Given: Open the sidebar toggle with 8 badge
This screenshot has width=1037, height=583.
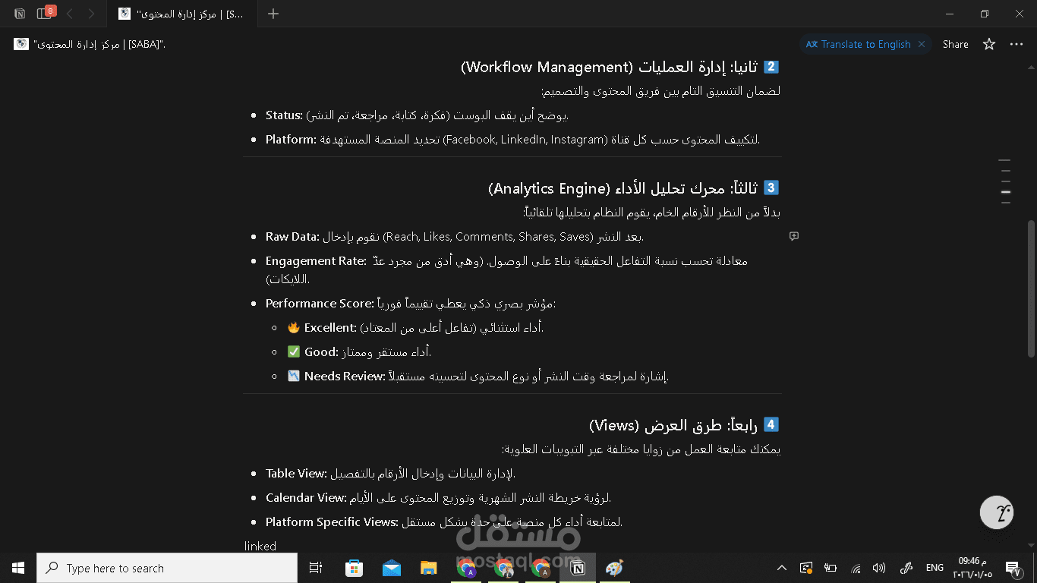Looking at the screenshot, I should pos(46,13).
